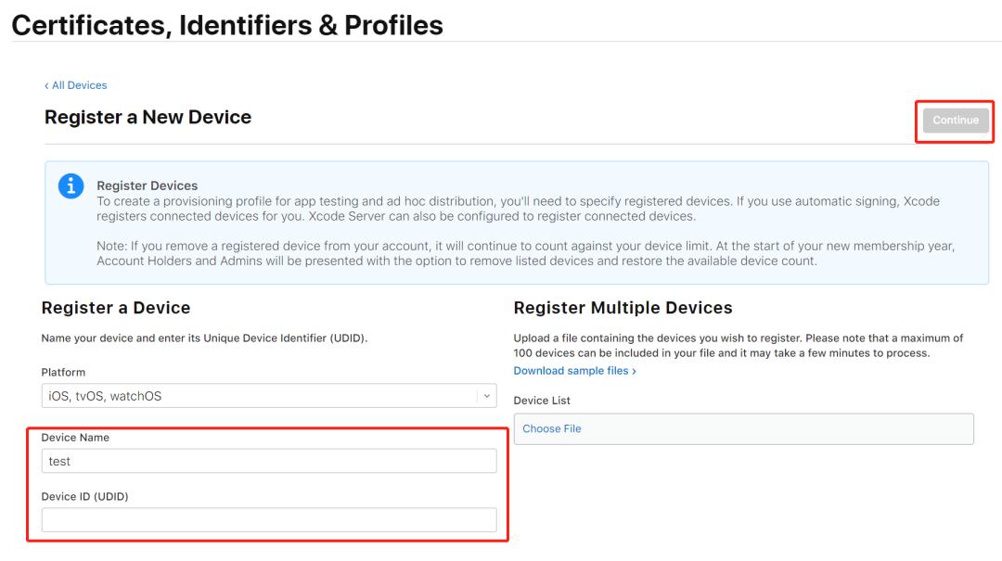Click the Register Multiple Devices heading

click(623, 308)
